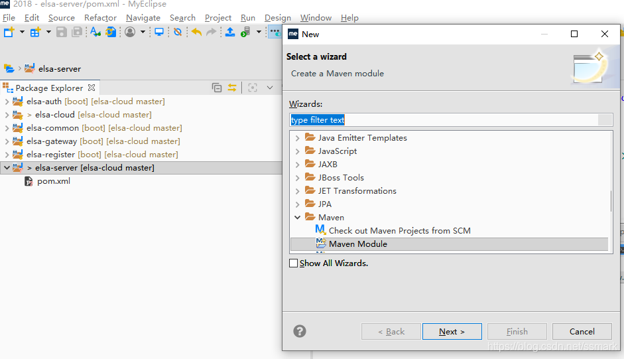Image resolution: width=624 pixels, height=359 pixels.
Task: Click the blue upload deploy icon
Action: click(x=230, y=32)
